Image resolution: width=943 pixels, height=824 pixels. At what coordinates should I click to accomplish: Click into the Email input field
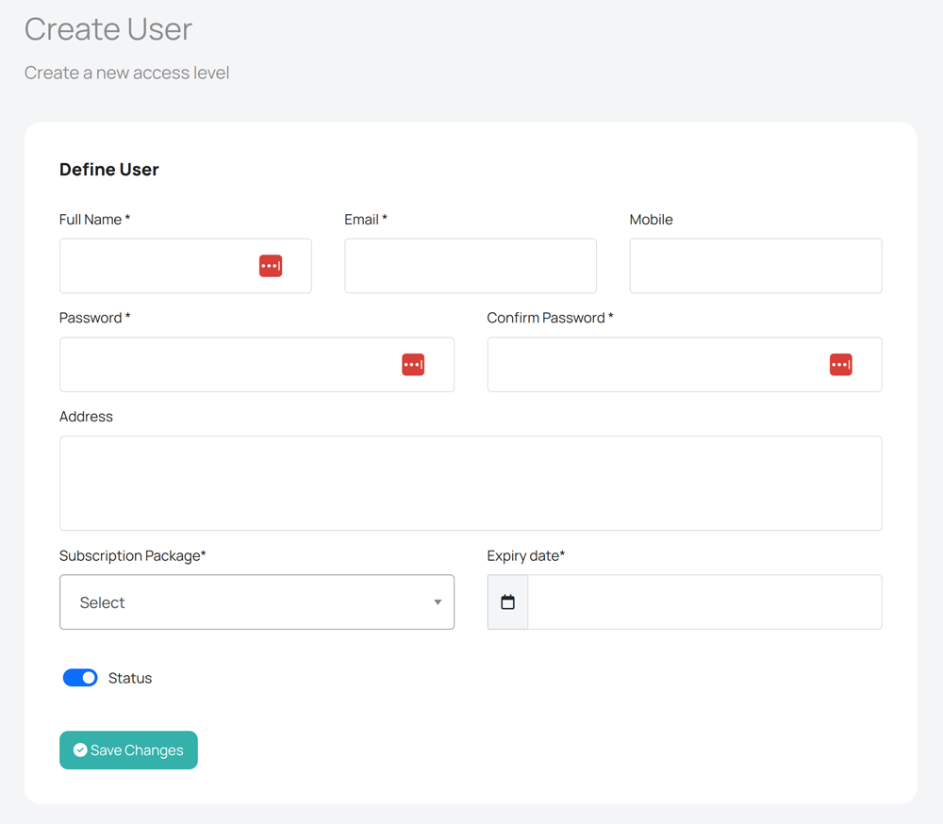tap(470, 266)
